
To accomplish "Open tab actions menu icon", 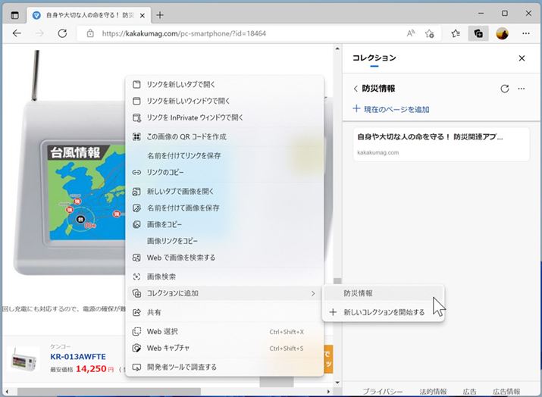I will 15,14.
